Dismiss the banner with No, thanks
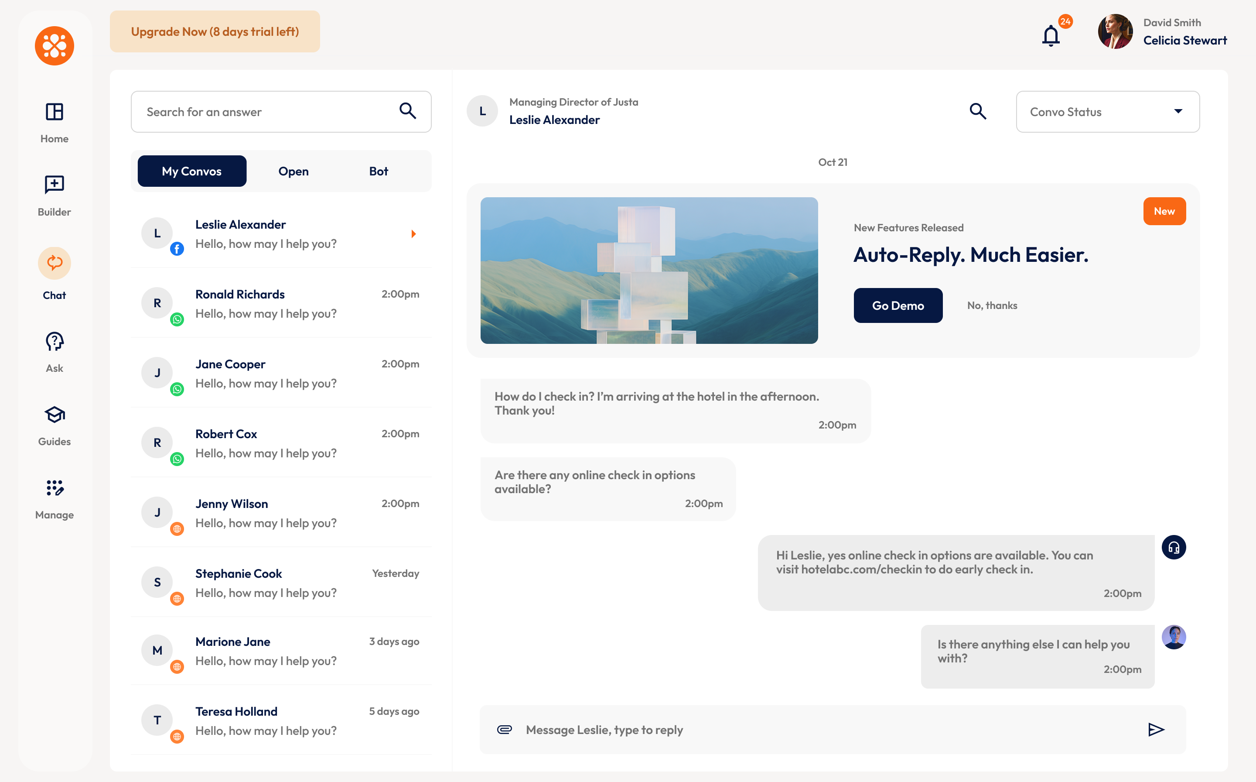Viewport: 1256px width, 782px height. tap(992, 305)
